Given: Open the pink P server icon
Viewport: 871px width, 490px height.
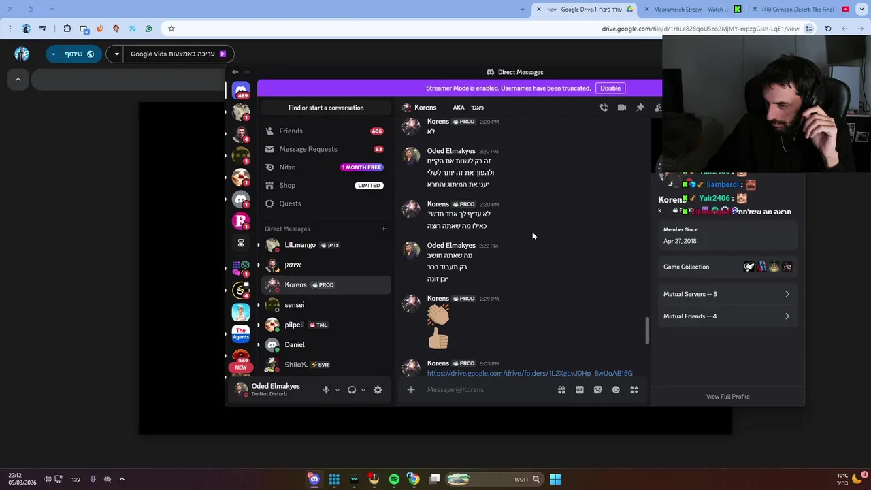Looking at the screenshot, I should click(241, 220).
